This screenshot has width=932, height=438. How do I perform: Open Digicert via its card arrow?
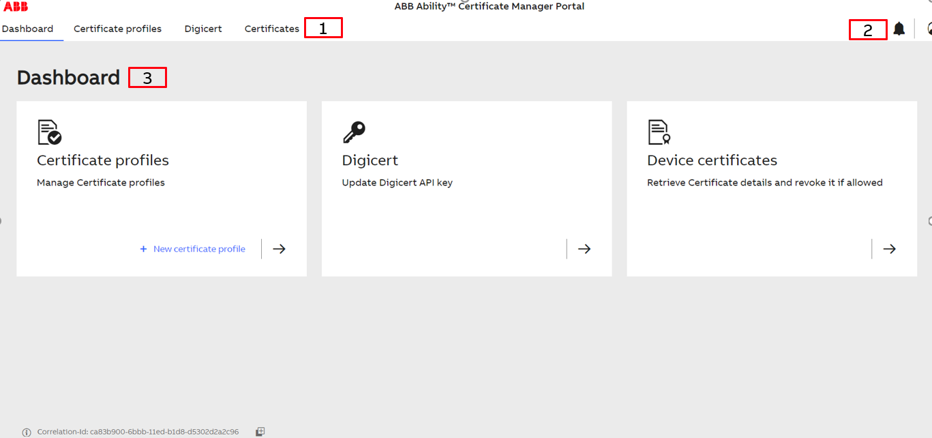click(x=584, y=249)
